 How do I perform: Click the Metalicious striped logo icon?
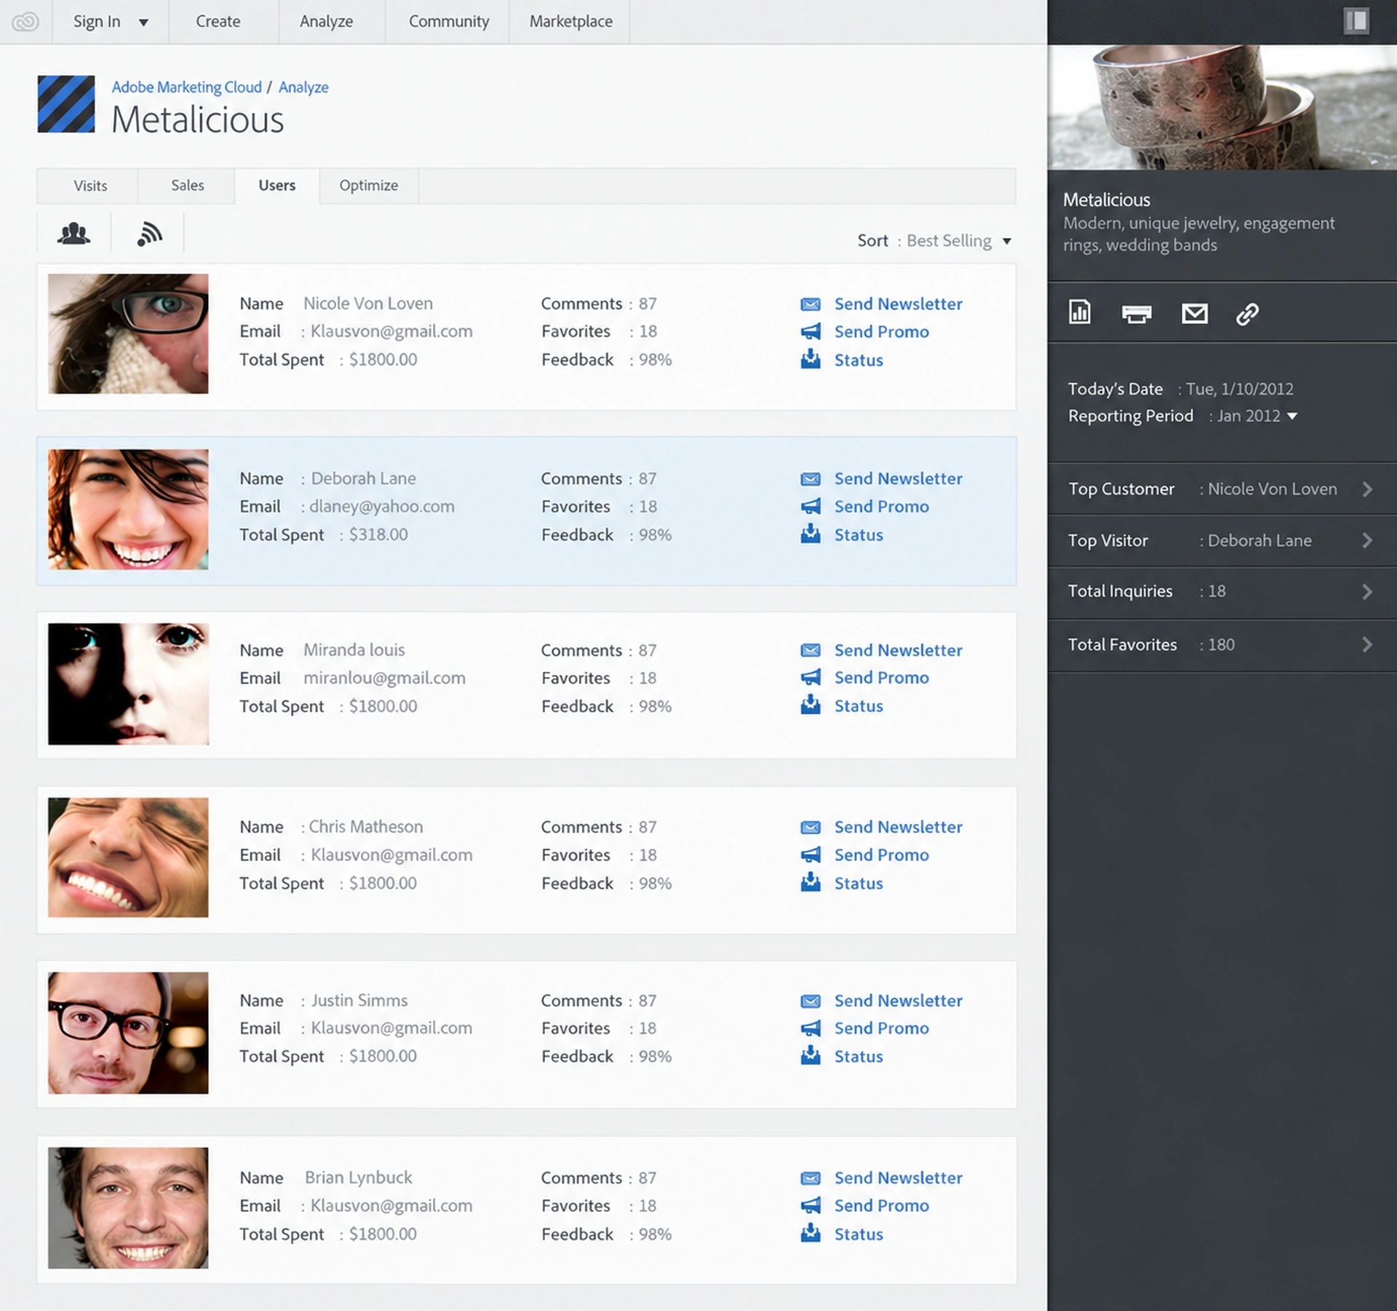(66, 104)
